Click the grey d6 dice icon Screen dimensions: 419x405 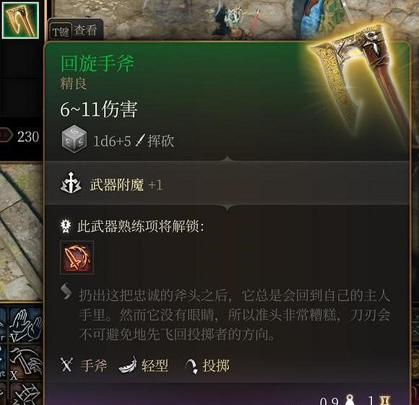coord(74,139)
